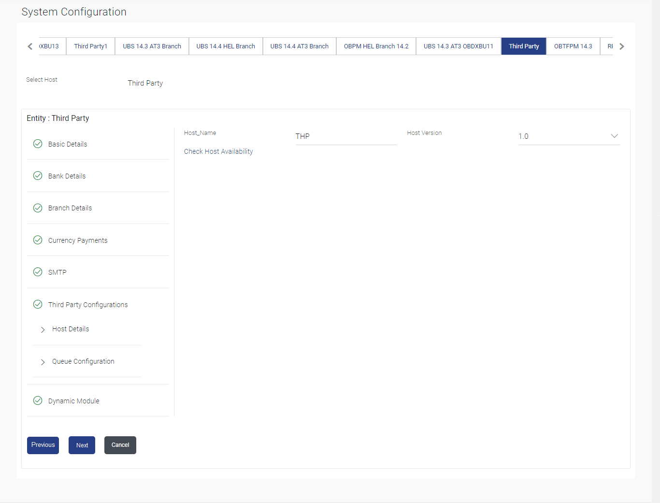Viewport: 660px width, 503px height.
Task: Switch to UBS 14.3 AT3 OBDXBU11 tab
Action: [x=459, y=46]
